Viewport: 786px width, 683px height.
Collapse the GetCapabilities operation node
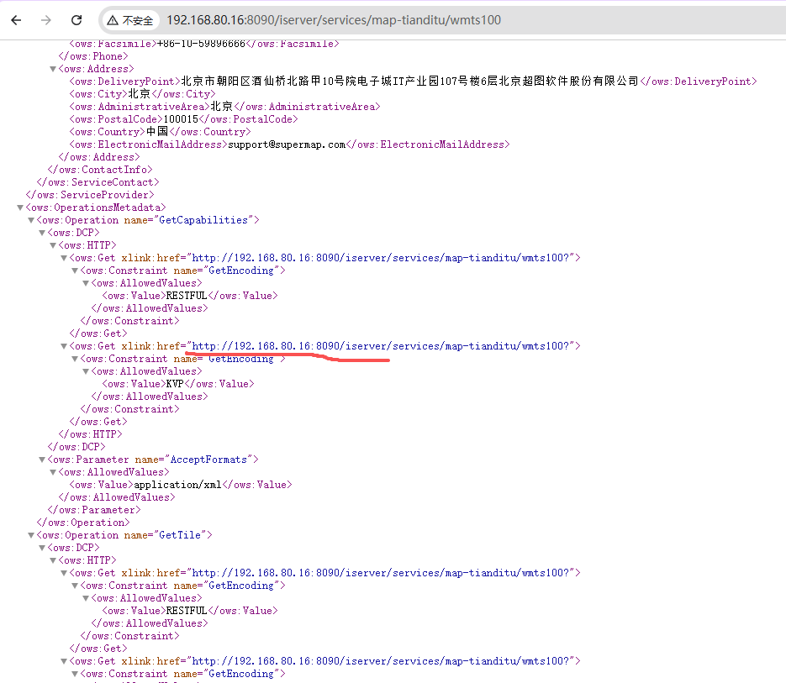[x=32, y=220]
